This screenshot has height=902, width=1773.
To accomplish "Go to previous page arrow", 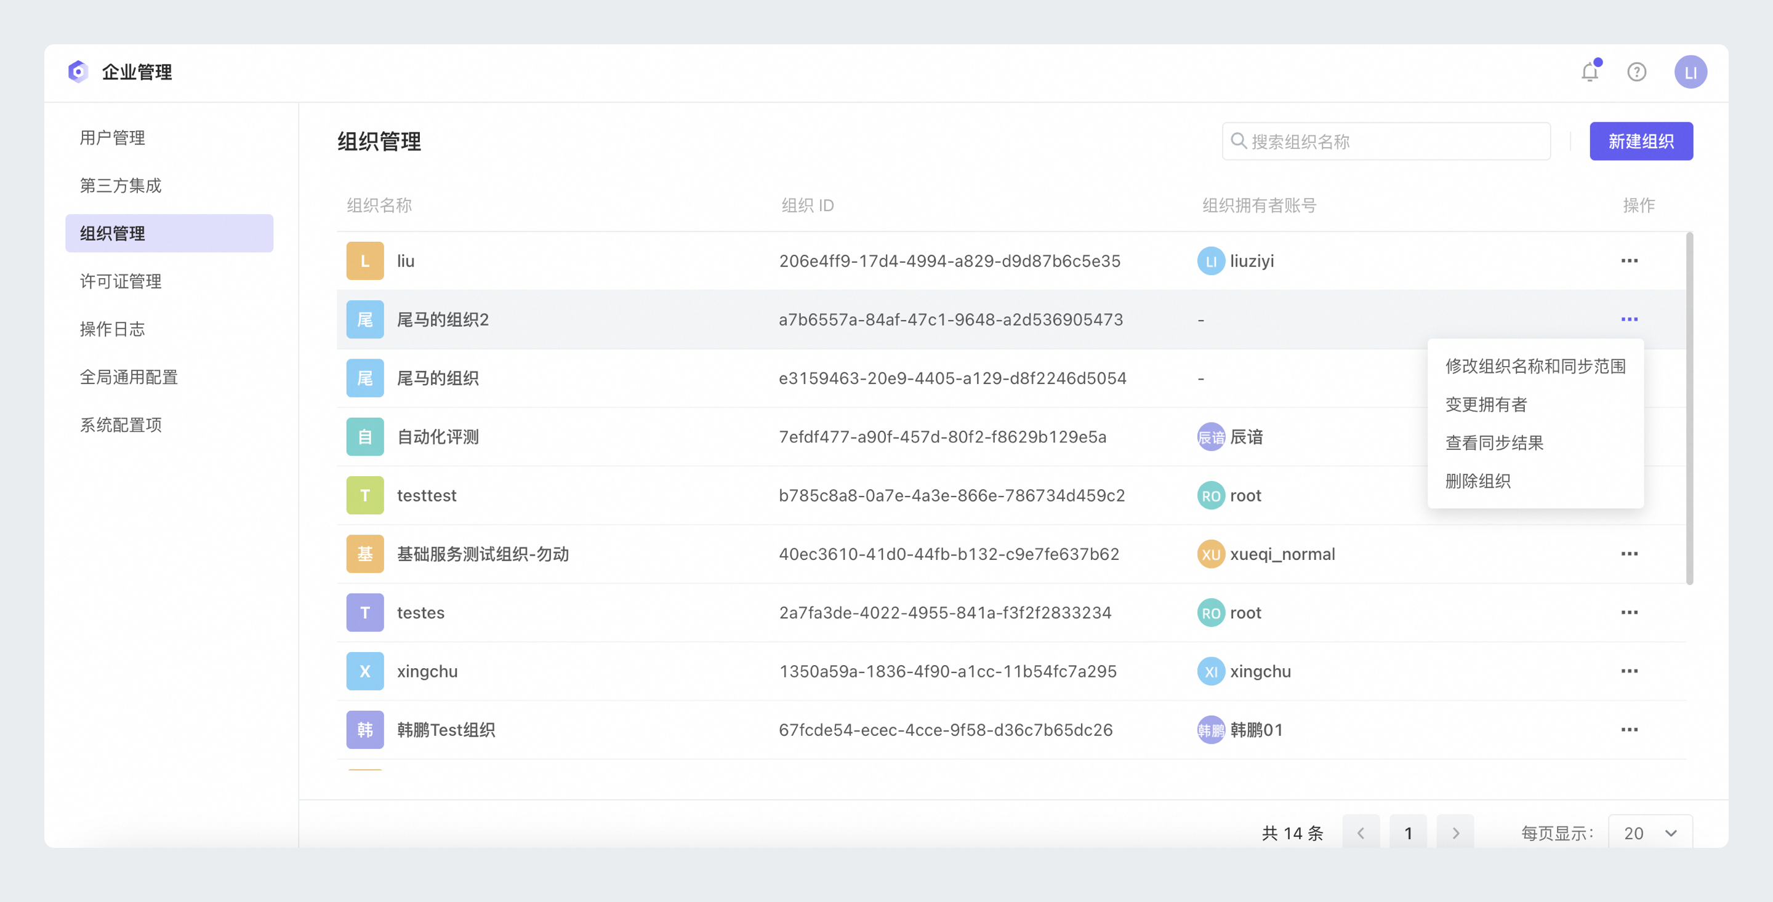I will point(1361,832).
